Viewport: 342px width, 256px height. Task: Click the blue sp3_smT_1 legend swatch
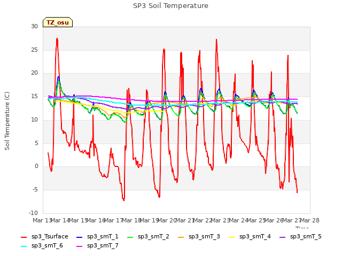pos(80,237)
